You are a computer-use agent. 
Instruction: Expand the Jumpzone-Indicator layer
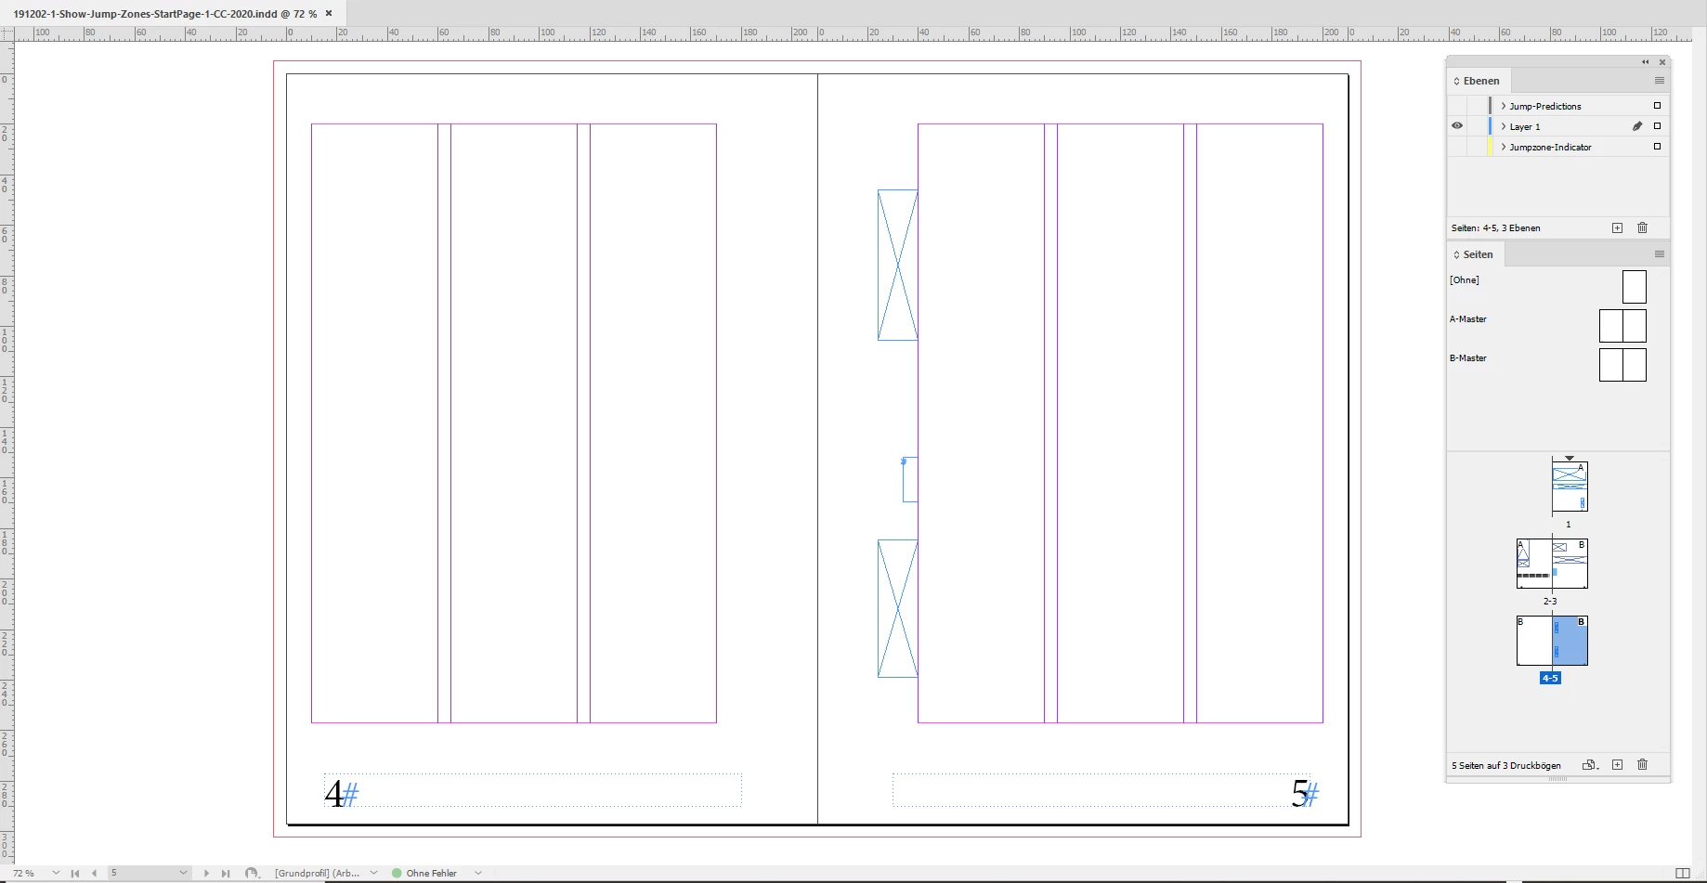pos(1504,147)
